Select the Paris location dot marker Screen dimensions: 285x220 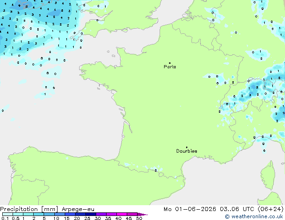(x=170, y=63)
